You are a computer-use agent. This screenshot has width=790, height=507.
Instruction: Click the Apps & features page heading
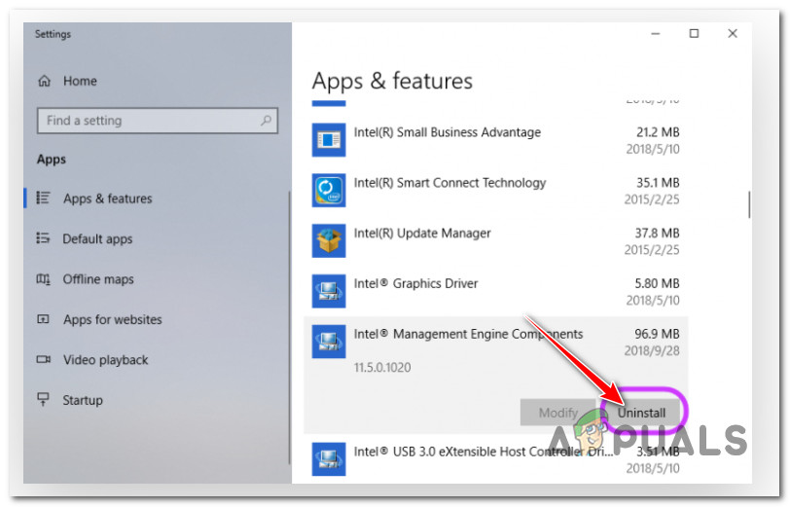click(392, 81)
